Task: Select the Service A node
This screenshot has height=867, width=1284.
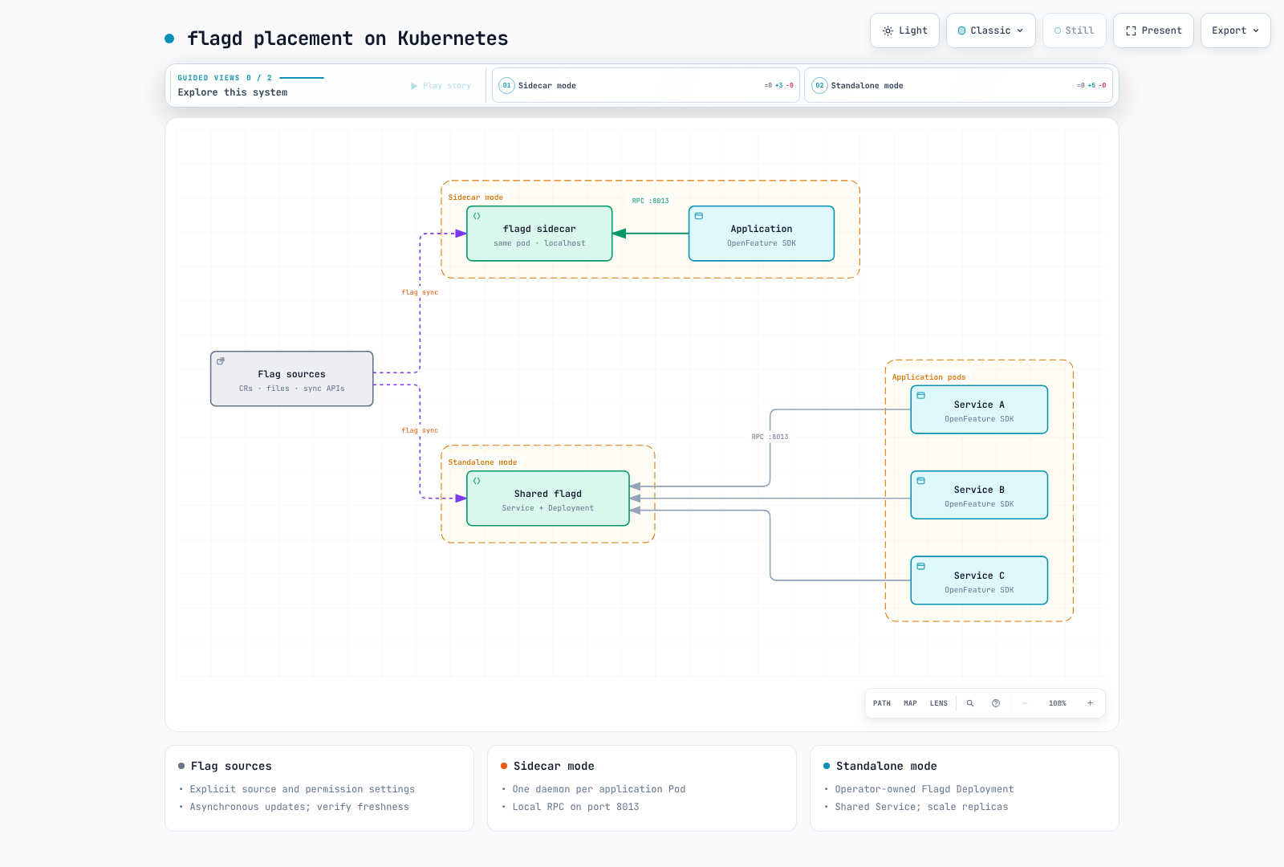Action: (979, 409)
